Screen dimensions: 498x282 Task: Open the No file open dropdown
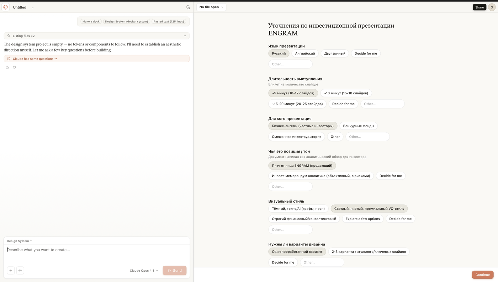tap(211, 7)
